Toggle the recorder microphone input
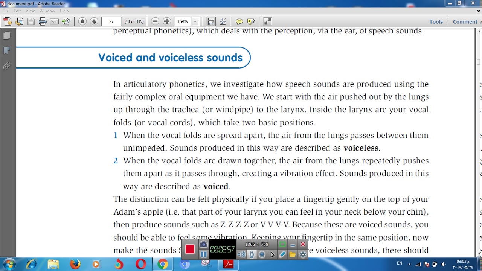Image resolution: width=482 pixels, height=271 pixels. (252, 254)
